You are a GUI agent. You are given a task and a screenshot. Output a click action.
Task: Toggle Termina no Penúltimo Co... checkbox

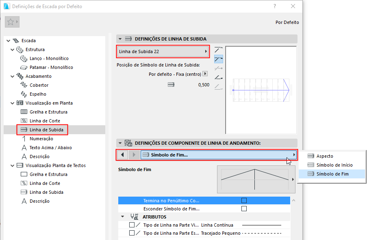click(244, 201)
